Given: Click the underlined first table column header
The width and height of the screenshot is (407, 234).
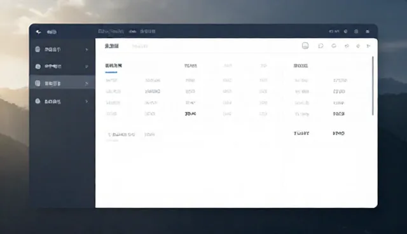Looking at the screenshot, I should point(113,65).
